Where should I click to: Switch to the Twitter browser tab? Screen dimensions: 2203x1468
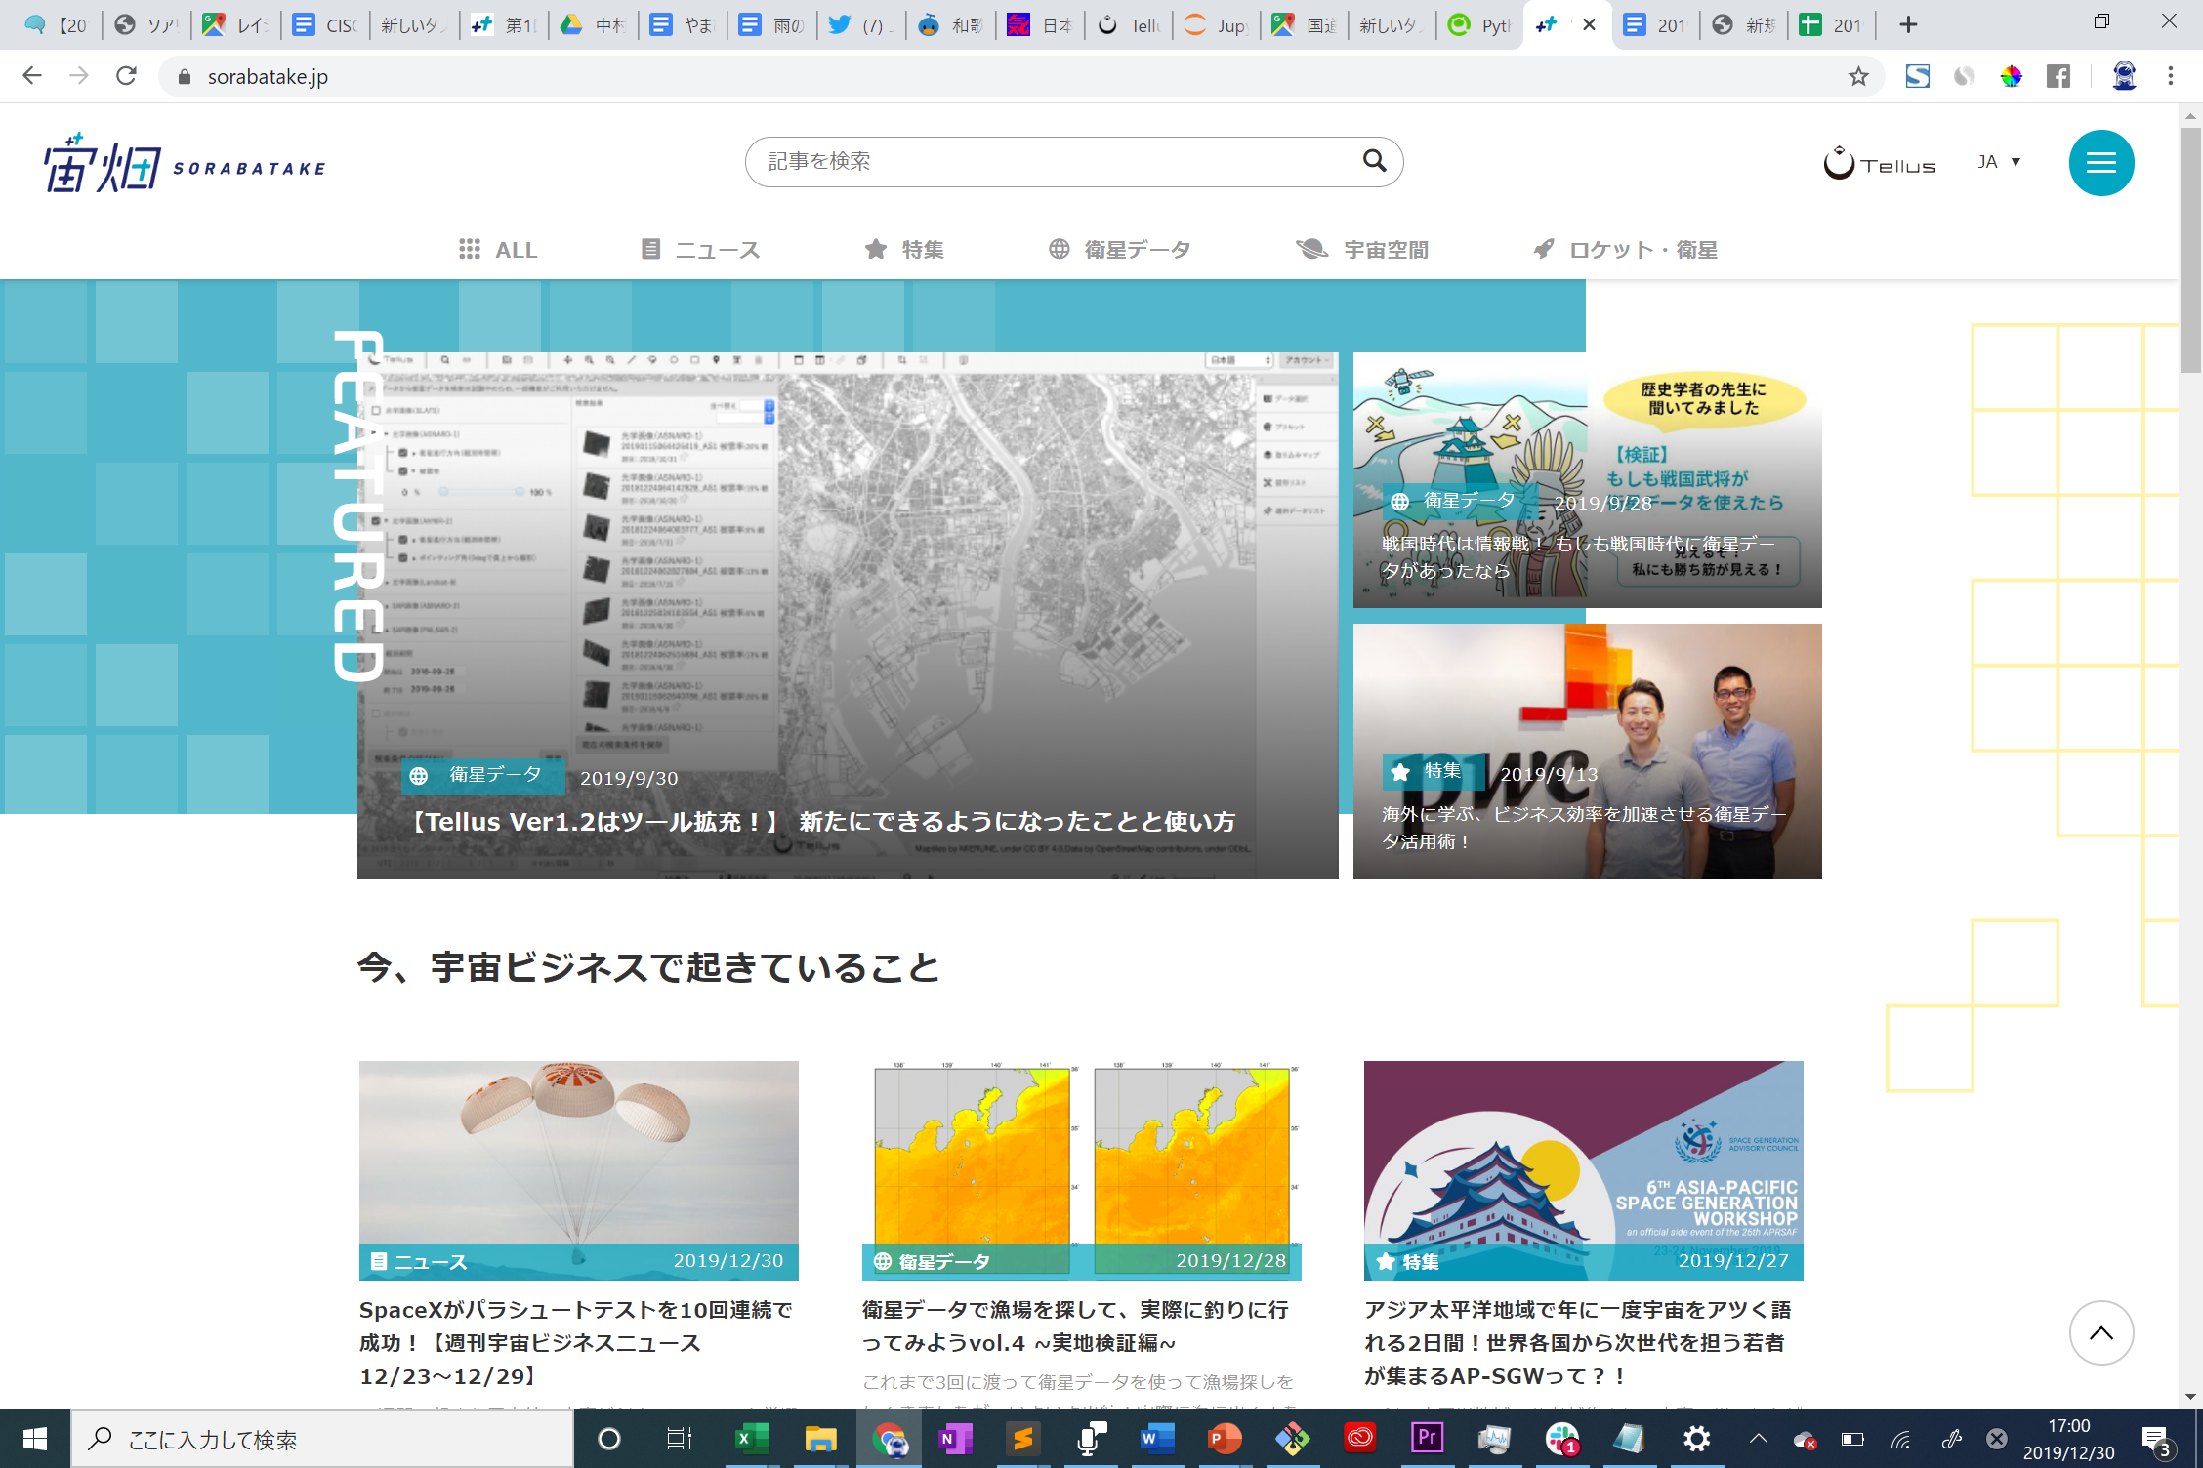point(860,25)
